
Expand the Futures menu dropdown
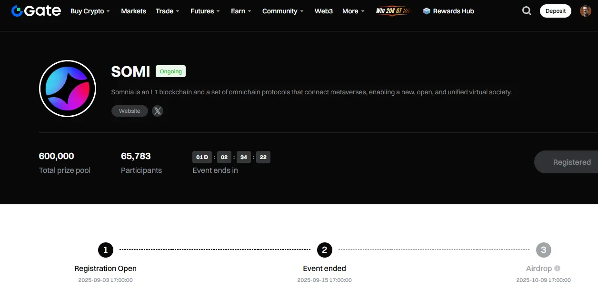click(x=205, y=11)
